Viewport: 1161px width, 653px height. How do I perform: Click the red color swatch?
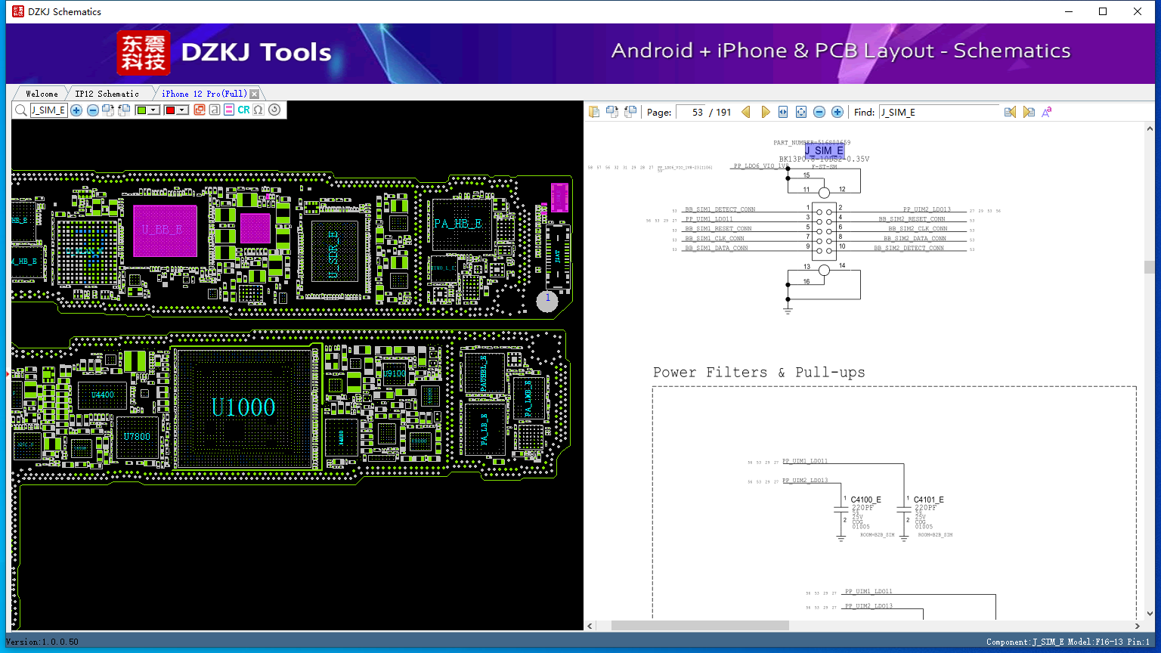170,110
